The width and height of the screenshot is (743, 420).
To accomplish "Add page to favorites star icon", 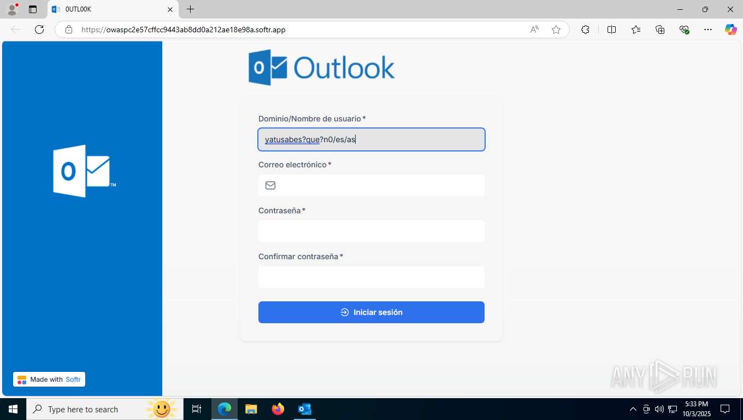I will pos(556,30).
